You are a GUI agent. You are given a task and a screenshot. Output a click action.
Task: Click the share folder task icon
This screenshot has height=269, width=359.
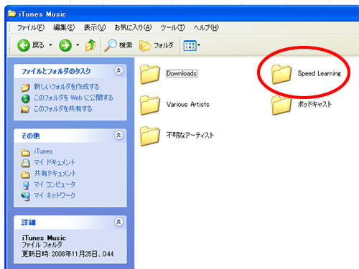[x=25, y=109]
